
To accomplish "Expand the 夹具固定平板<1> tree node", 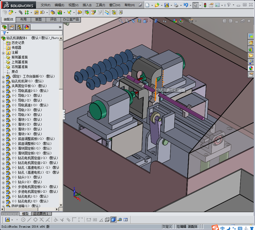I will pos(3,87).
